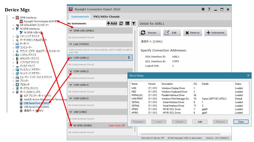Open filter funnel icon in My Instruments
This screenshot has width=254, height=142.
tap(134, 23)
